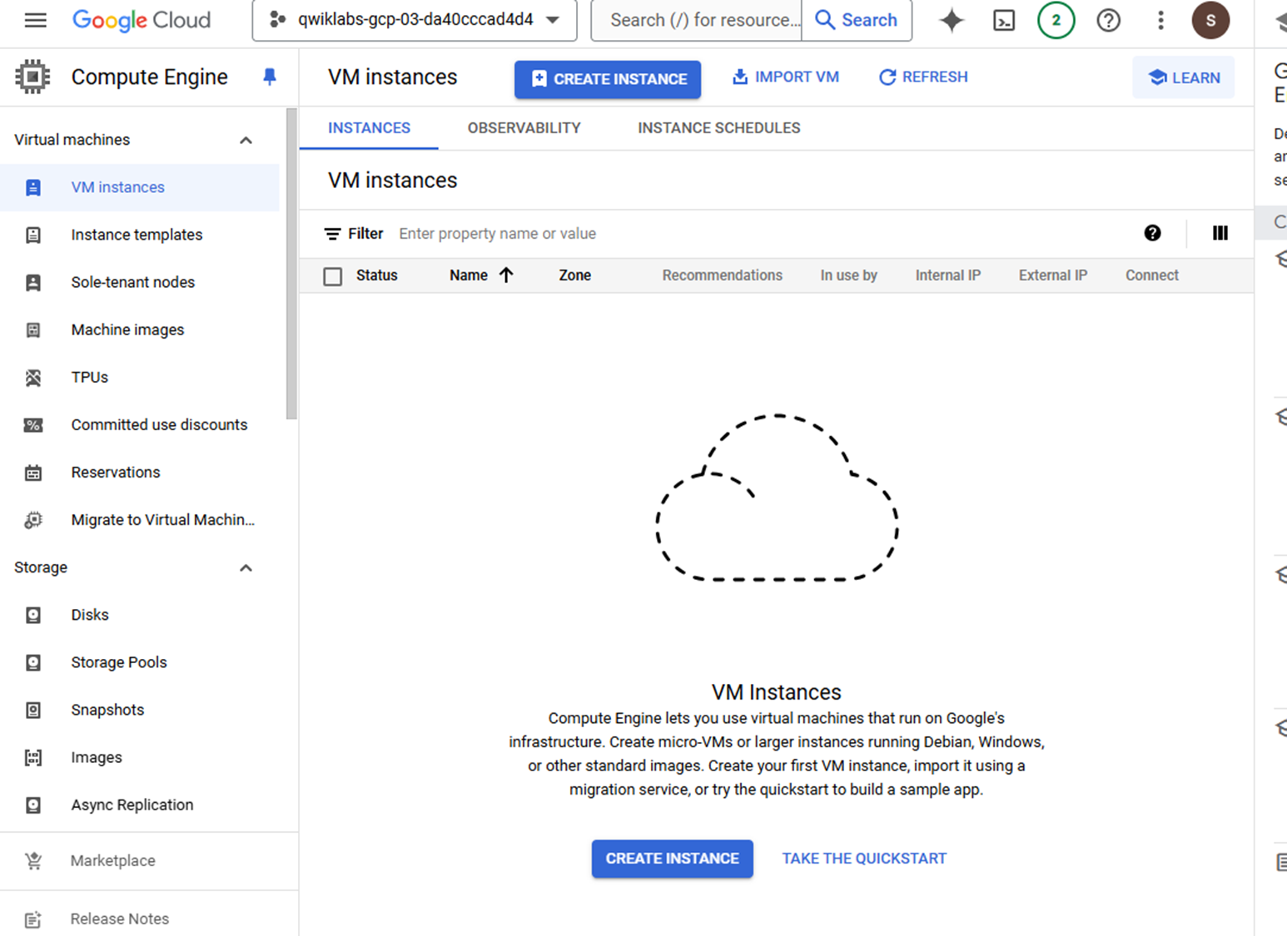Toggle the select-all instances checkbox
This screenshot has height=936, width=1287.
click(333, 276)
